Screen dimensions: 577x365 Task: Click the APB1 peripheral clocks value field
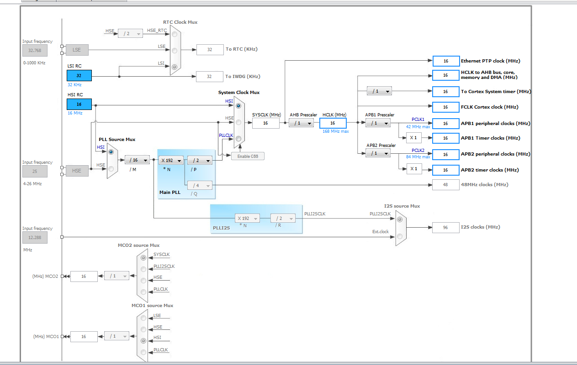446,124
